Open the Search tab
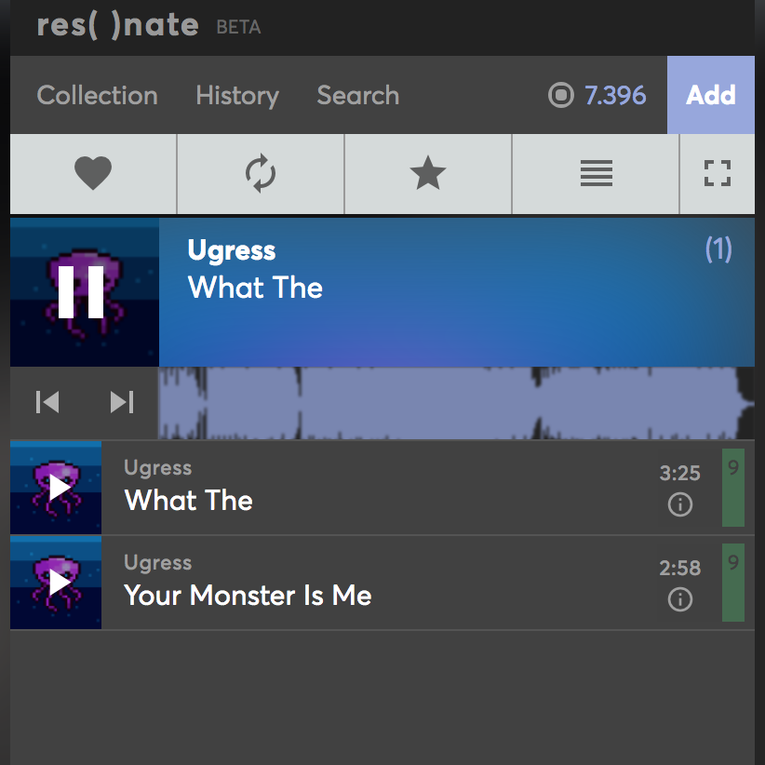The height and width of the screenshot is (765, 765). (x=358, y=95)
